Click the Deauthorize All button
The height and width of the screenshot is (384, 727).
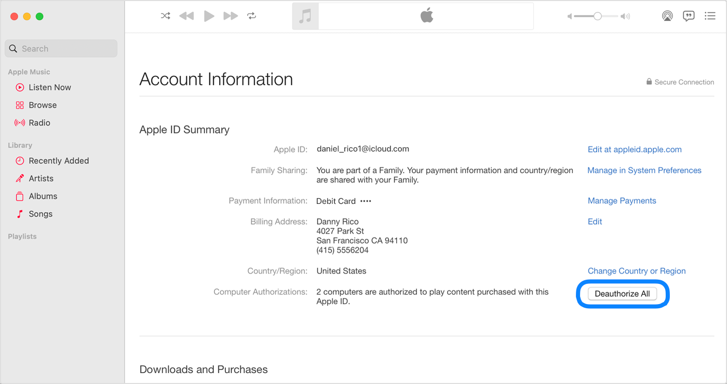coord(622,294)
